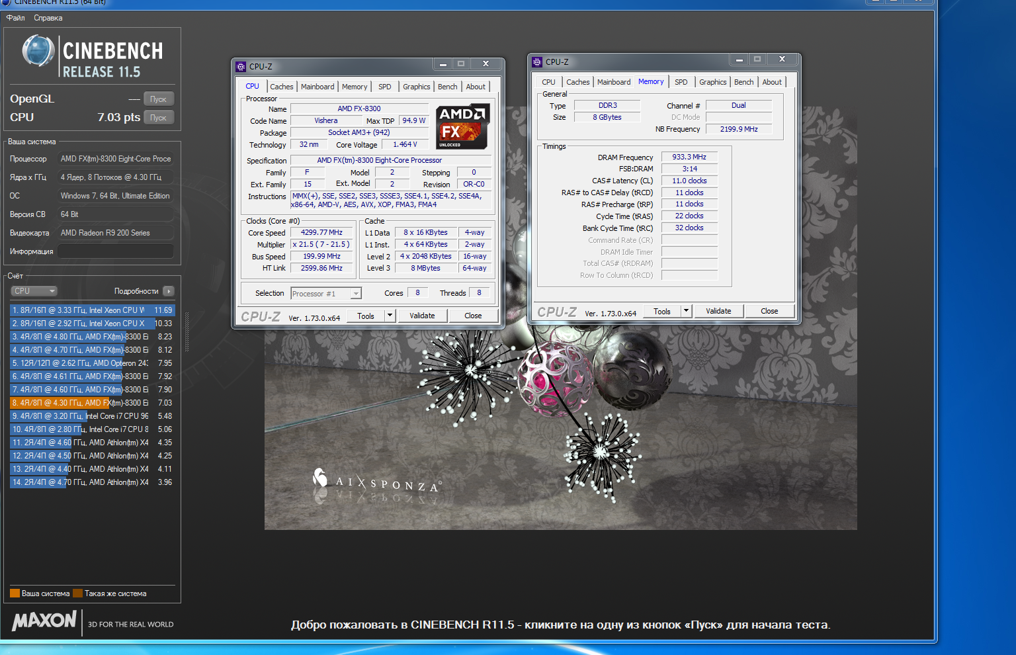Select Bench tab in right CPU-Z window
Screen dimensions: 1016x655
tap(744, 82)
